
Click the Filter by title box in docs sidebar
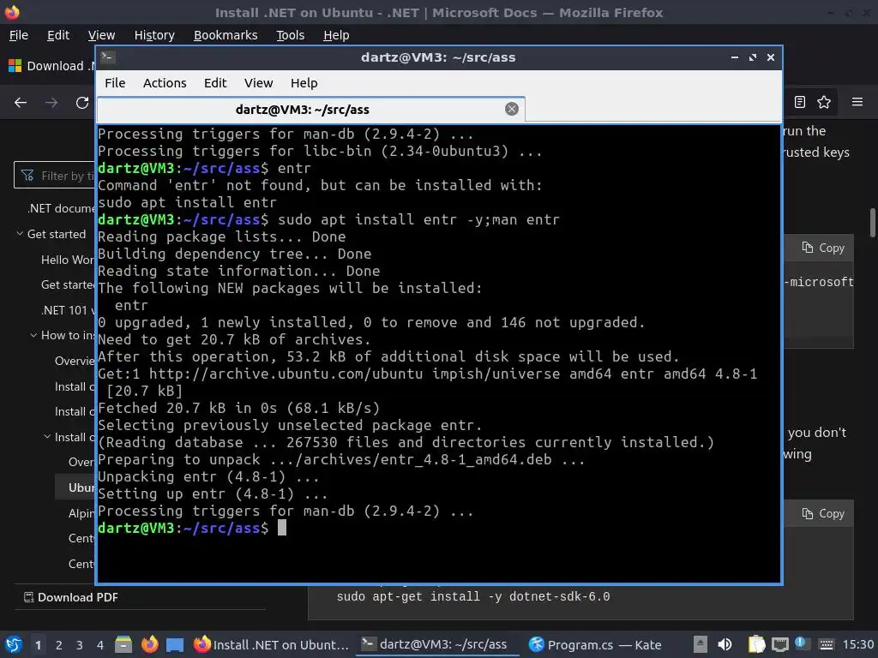55,176
